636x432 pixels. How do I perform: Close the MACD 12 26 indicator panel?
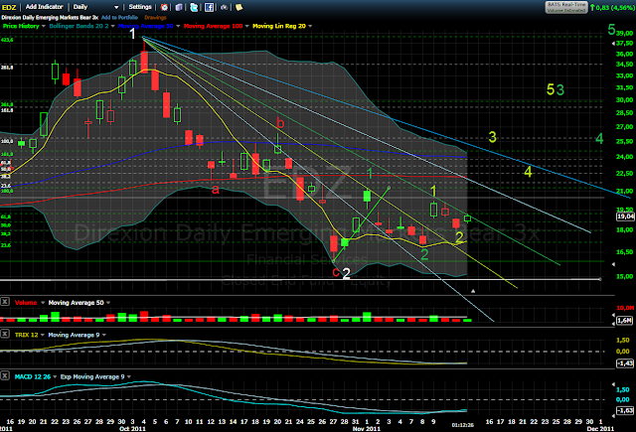point(5,375)
